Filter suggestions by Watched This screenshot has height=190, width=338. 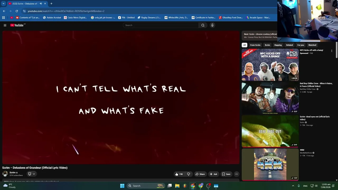pyautogui.click(x=312, y=45)
